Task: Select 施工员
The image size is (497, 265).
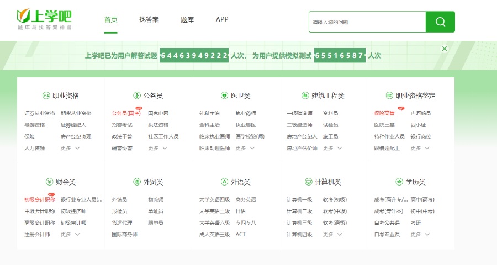Action: tap(331, 136)
